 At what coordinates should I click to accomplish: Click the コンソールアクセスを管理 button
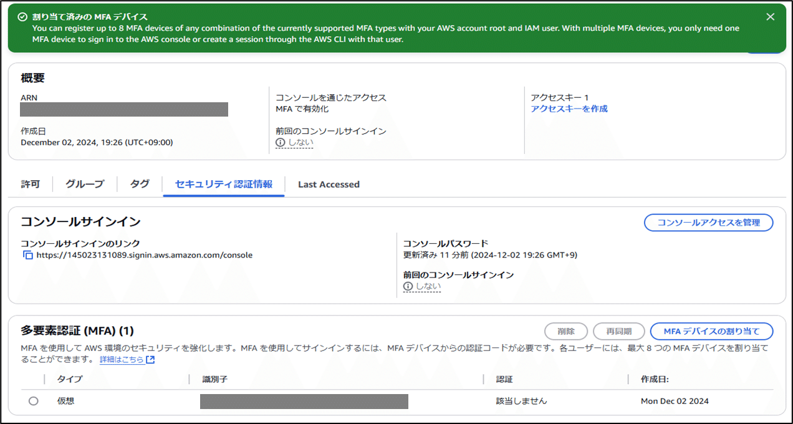(x=708, y=223)
